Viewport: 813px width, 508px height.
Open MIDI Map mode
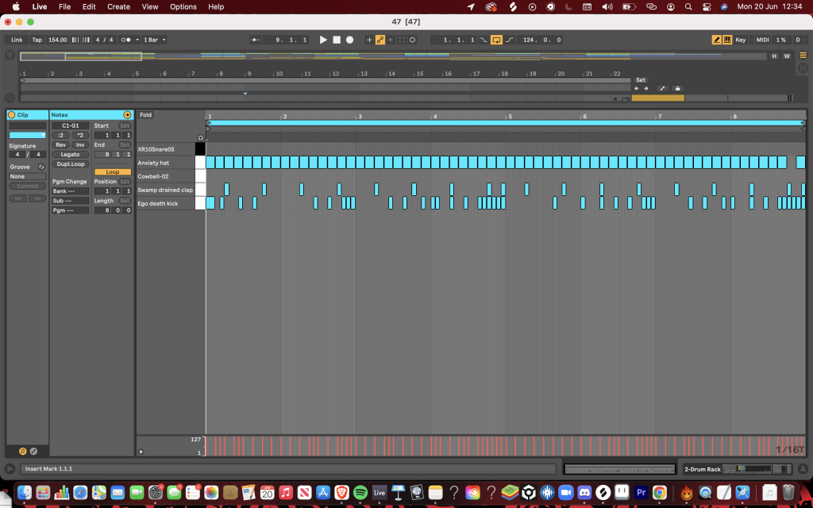(762, 40)
